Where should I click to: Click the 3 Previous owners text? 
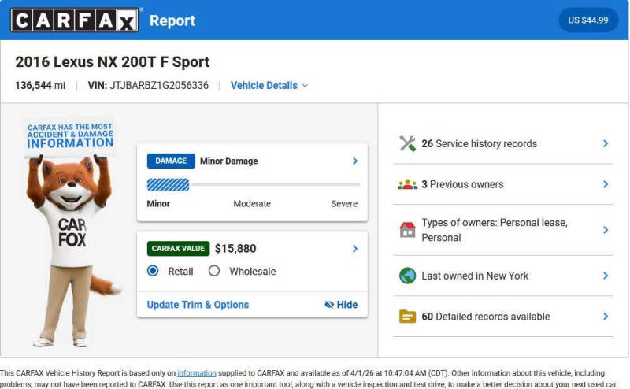(x=462, y=184)
